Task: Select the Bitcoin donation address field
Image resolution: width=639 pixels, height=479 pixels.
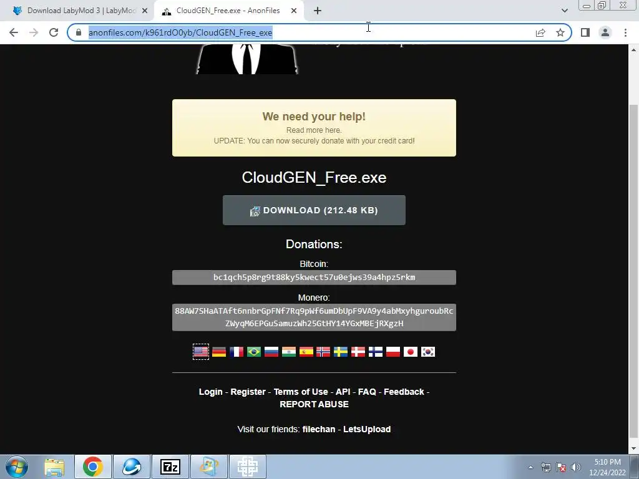Action: pos(314,278)
